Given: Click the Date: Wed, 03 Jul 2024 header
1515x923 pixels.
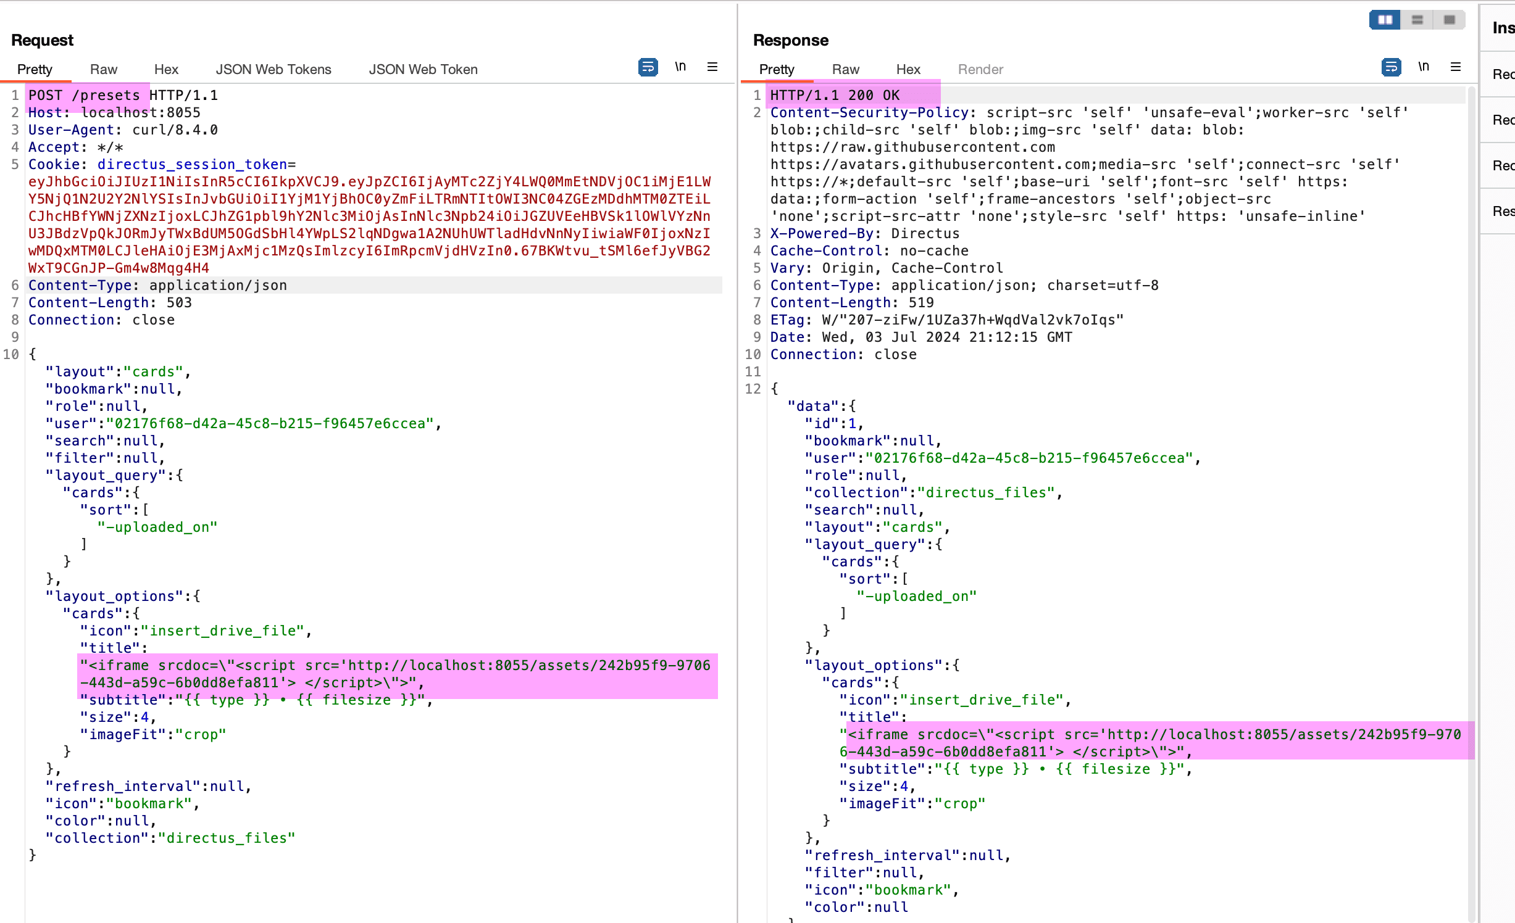Looking at the screenshot, I should 921,337.
